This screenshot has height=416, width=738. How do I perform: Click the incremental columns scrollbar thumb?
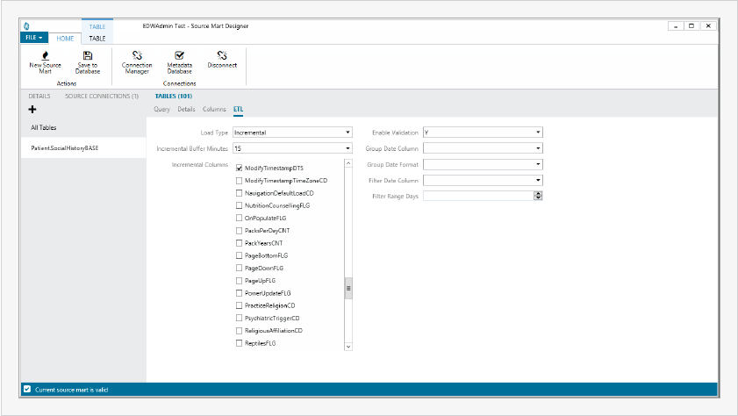click(348, 288)
